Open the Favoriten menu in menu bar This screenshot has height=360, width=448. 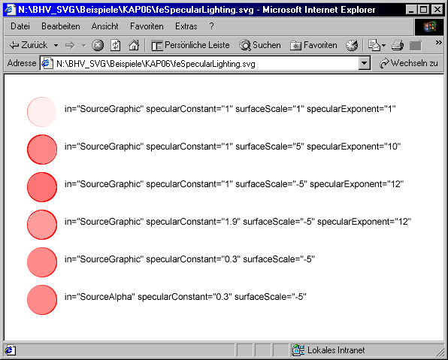coord(147,26)
